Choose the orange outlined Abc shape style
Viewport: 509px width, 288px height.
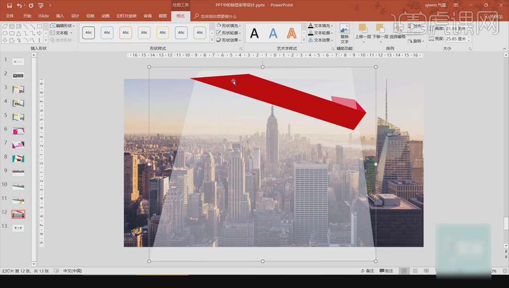point(125,33)
